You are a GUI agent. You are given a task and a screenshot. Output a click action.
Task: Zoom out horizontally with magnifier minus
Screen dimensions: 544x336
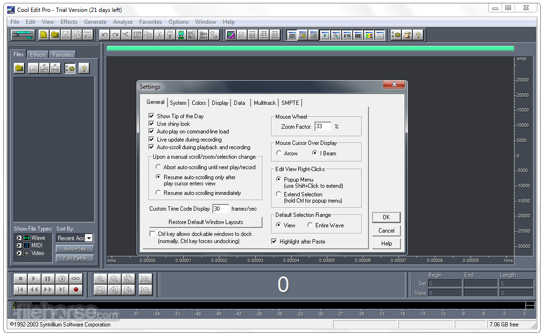[115, 279]
